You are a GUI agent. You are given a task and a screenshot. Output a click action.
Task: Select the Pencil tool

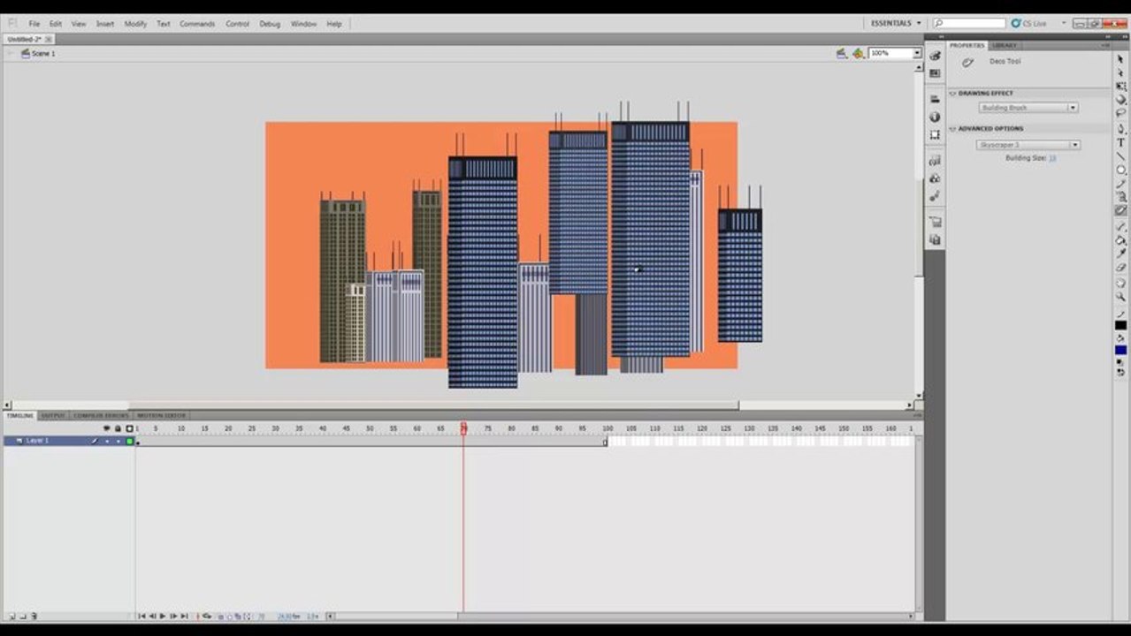click(x=1120, y=184)
